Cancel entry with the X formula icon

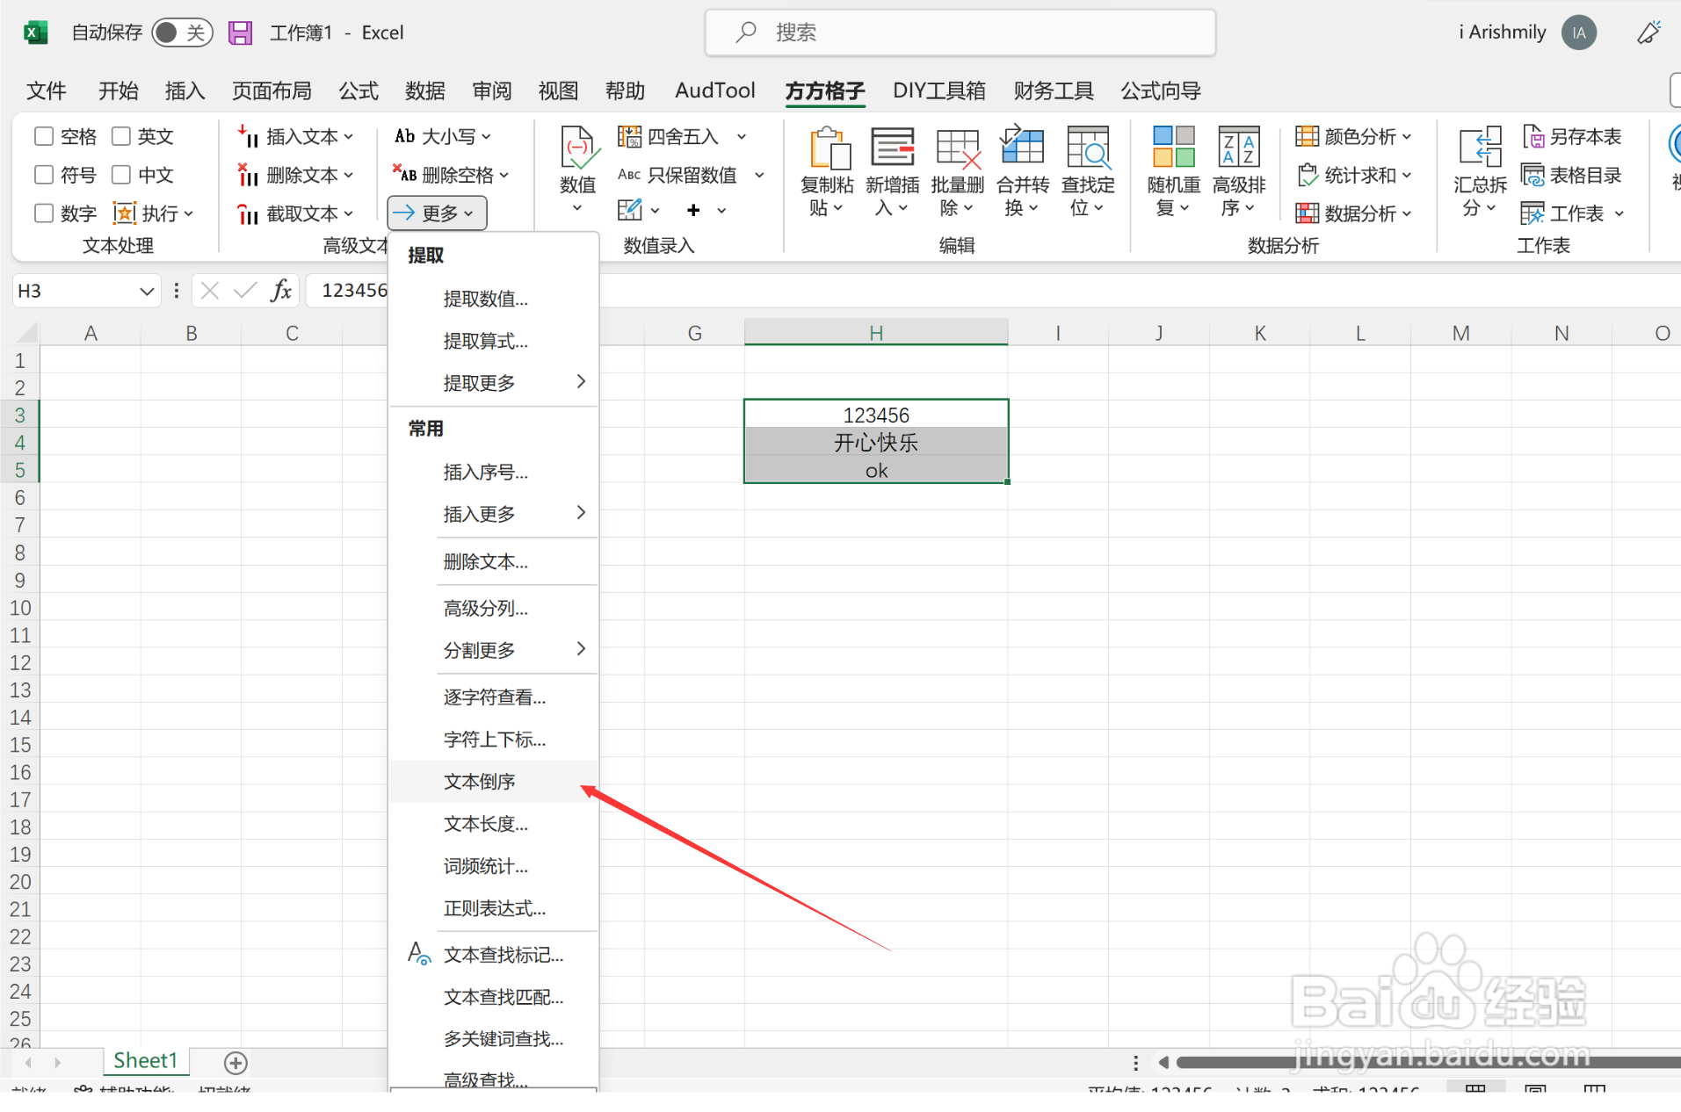pos(209,291)
